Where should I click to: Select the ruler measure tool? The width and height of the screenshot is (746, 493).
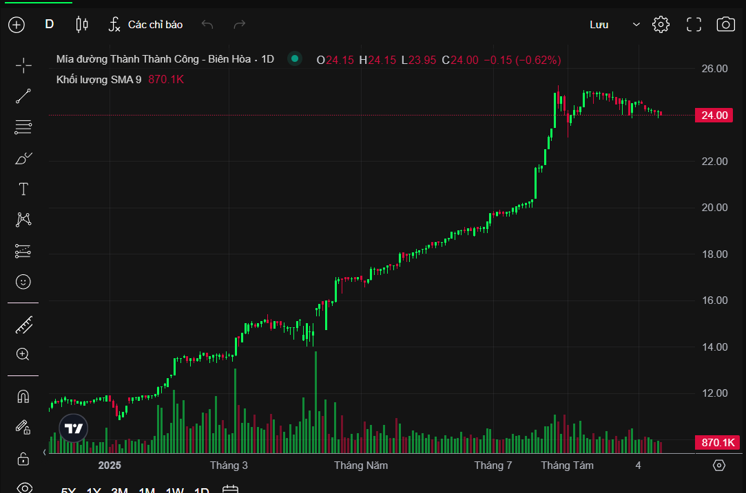pos(23,325)
